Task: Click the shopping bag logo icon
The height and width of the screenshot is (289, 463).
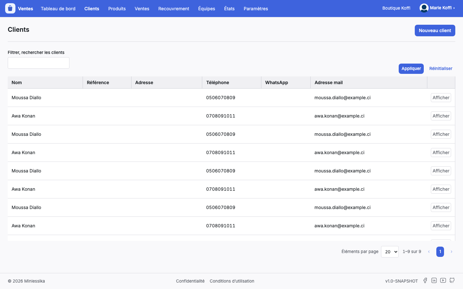Action: point(10,8)
